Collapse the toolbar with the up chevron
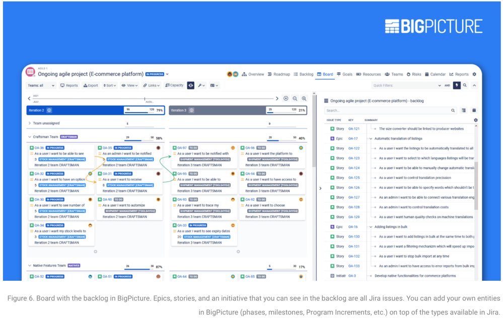This screenshot has width=503, height=319. coord(474,85)
